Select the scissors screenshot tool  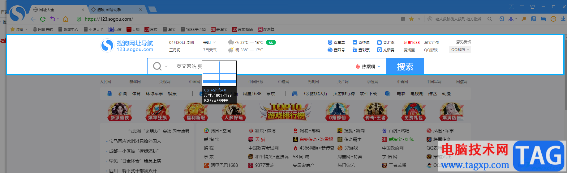510,19
